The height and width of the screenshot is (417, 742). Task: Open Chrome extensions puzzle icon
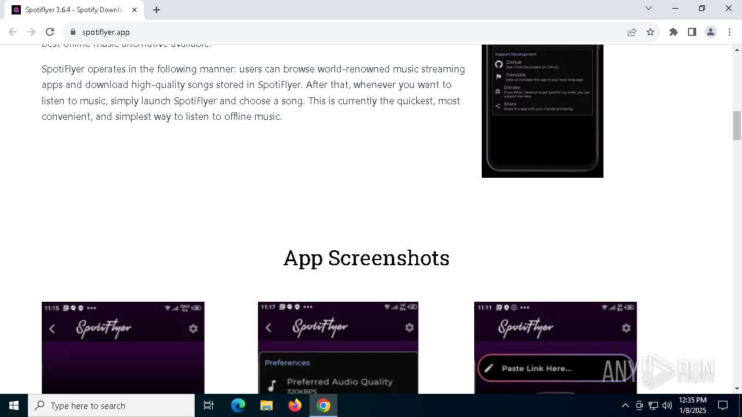(x=674, y=32)
